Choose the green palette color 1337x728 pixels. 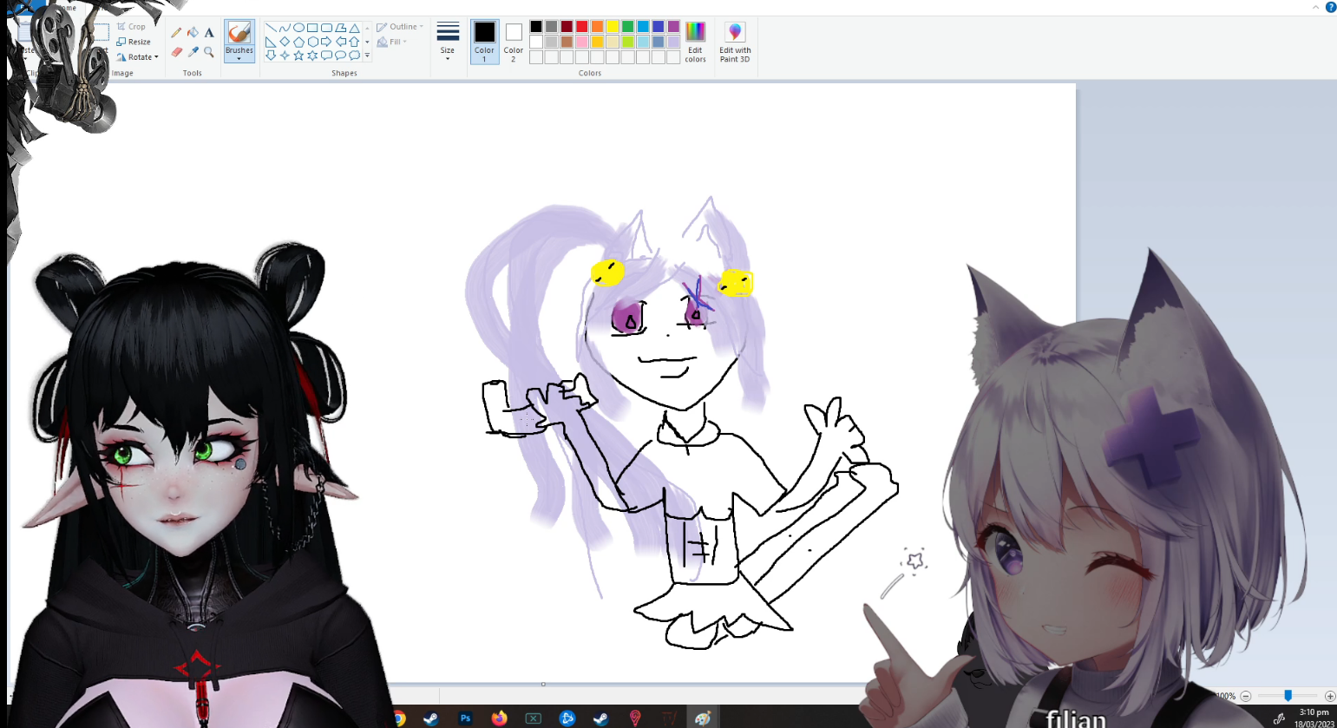(627, 27)
